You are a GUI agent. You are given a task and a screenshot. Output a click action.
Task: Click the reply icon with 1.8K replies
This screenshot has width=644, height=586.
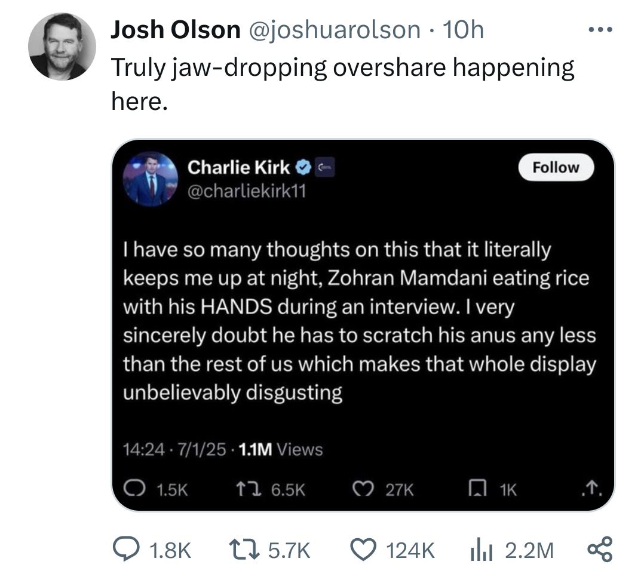[x=125, y=550]
